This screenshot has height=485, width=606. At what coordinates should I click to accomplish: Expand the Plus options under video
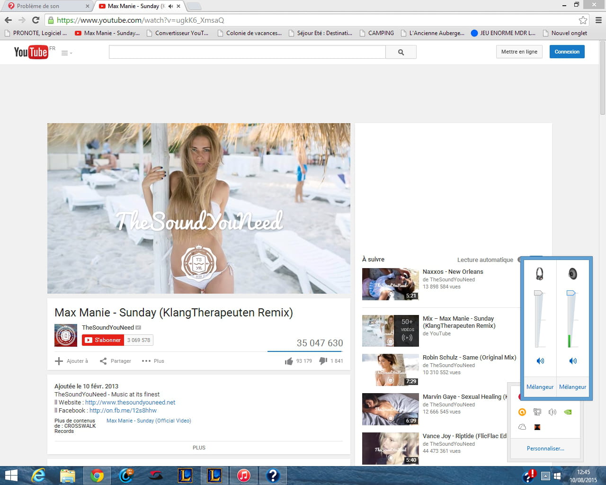coord(153,361)
